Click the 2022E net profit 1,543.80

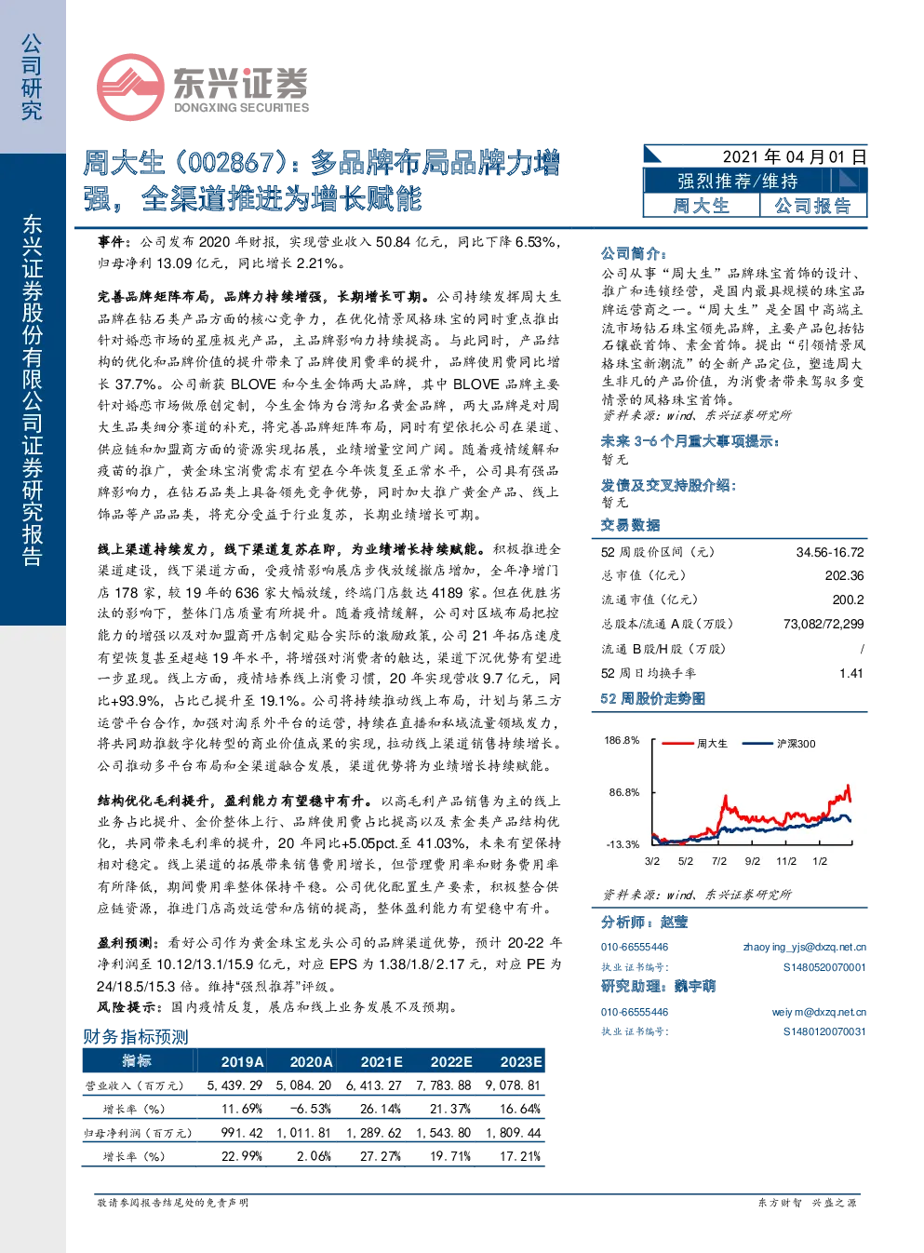click(444, 1133)
